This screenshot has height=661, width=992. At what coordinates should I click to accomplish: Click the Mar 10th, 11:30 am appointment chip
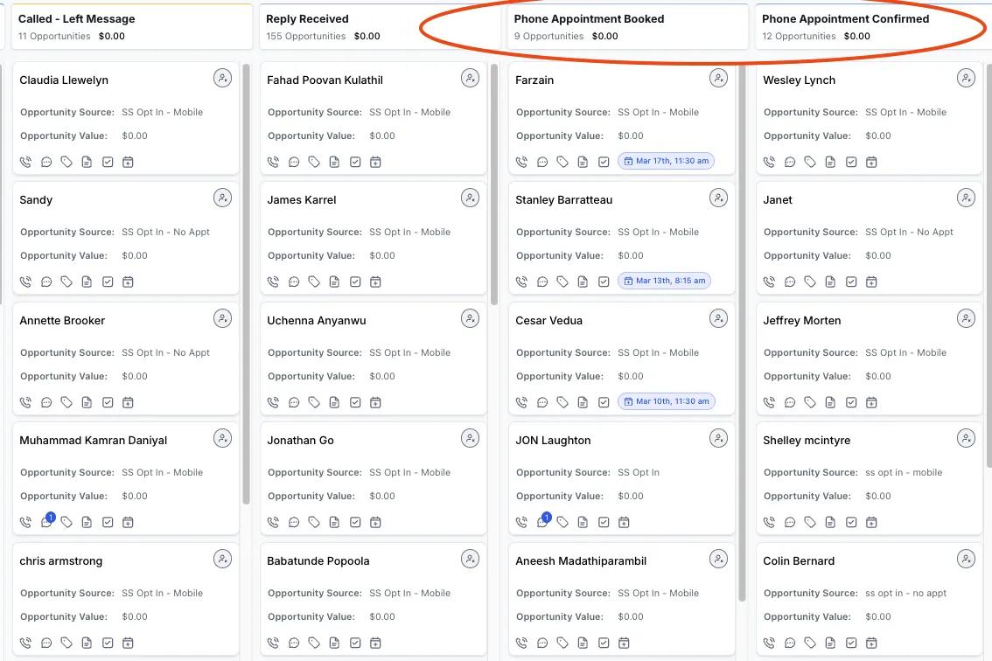pos(667,401)
